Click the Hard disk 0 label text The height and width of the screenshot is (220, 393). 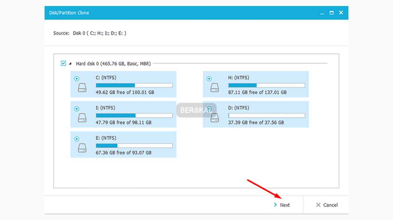[x=113, y=64]
